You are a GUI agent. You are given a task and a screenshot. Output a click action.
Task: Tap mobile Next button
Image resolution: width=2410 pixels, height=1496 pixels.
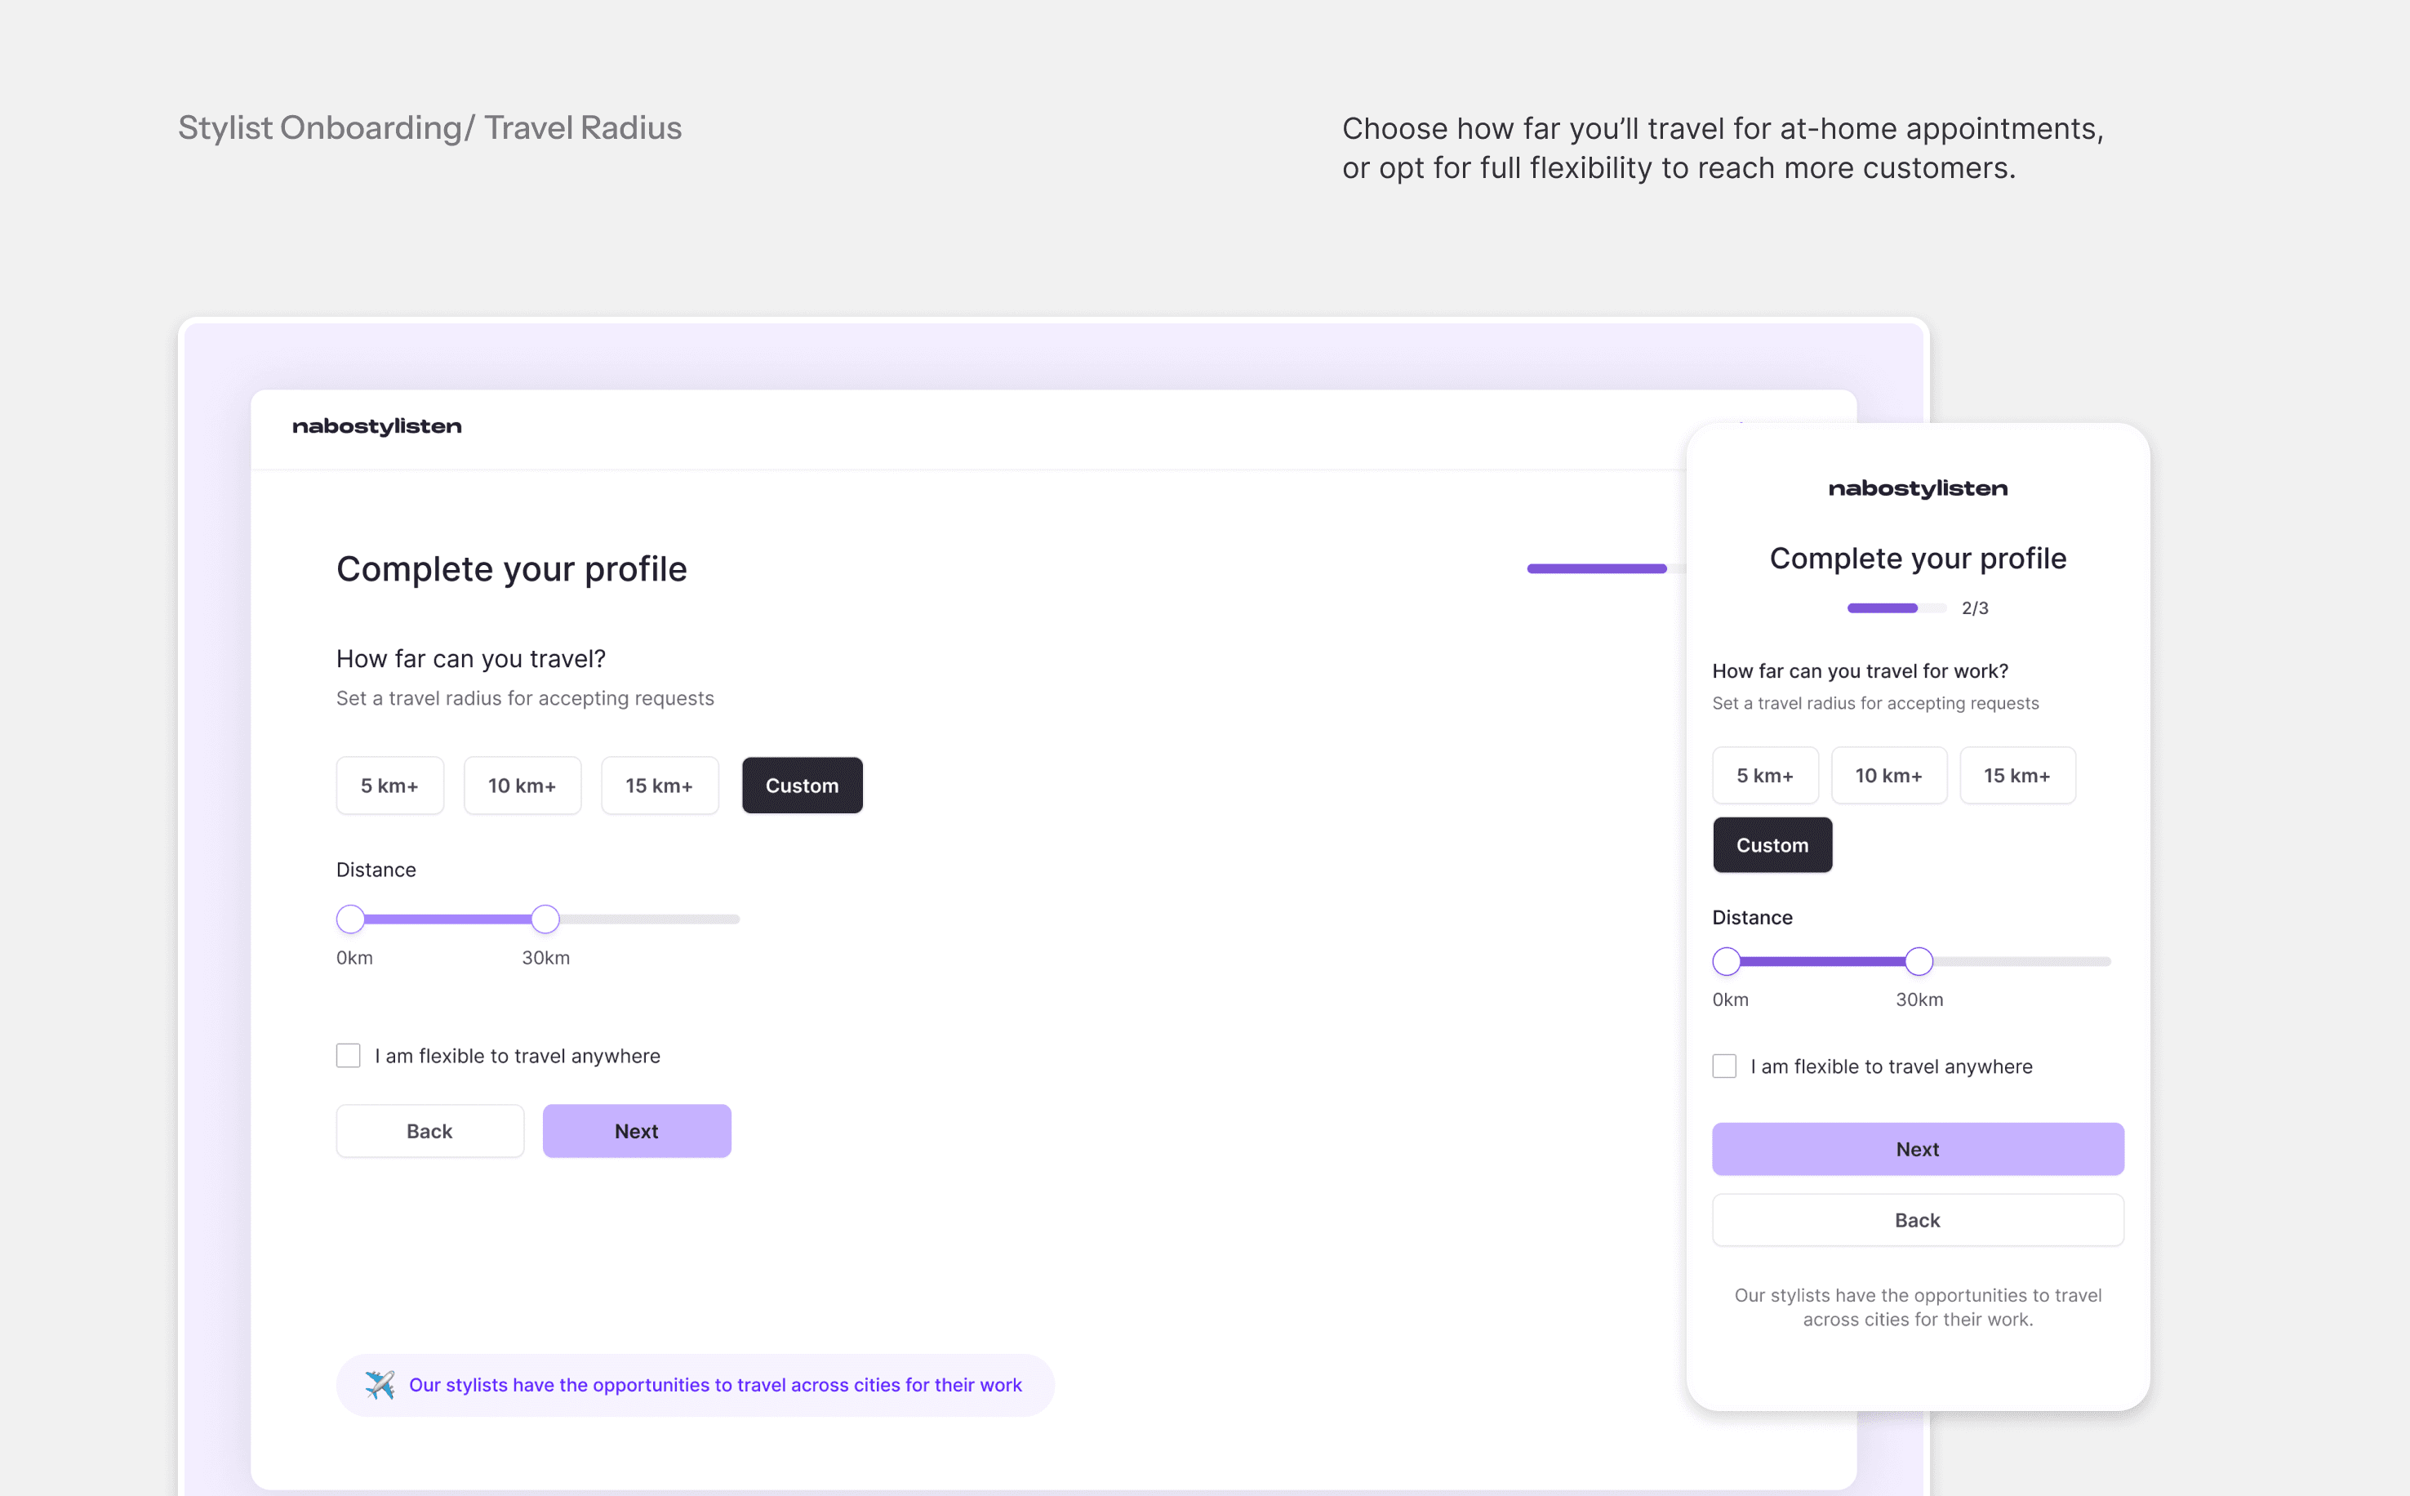coord(1918,1149)
